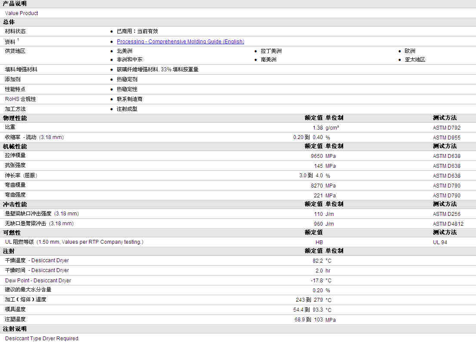
Task: Click the ASTM D792 test method
Action: click(x=447, y=128)
